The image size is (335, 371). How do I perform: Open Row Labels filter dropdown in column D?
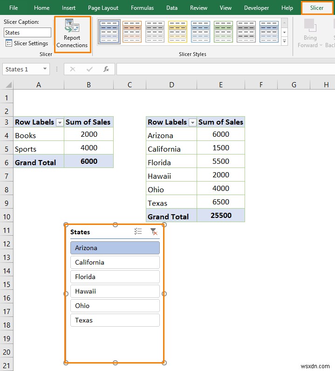[x=192, y=122]
